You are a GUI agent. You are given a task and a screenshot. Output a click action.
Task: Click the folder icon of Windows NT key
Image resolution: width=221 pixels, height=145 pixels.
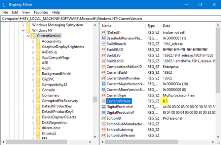[28, 30]
